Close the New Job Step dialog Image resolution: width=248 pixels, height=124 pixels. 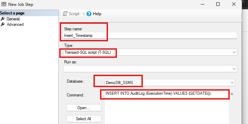tap(234, 4)
